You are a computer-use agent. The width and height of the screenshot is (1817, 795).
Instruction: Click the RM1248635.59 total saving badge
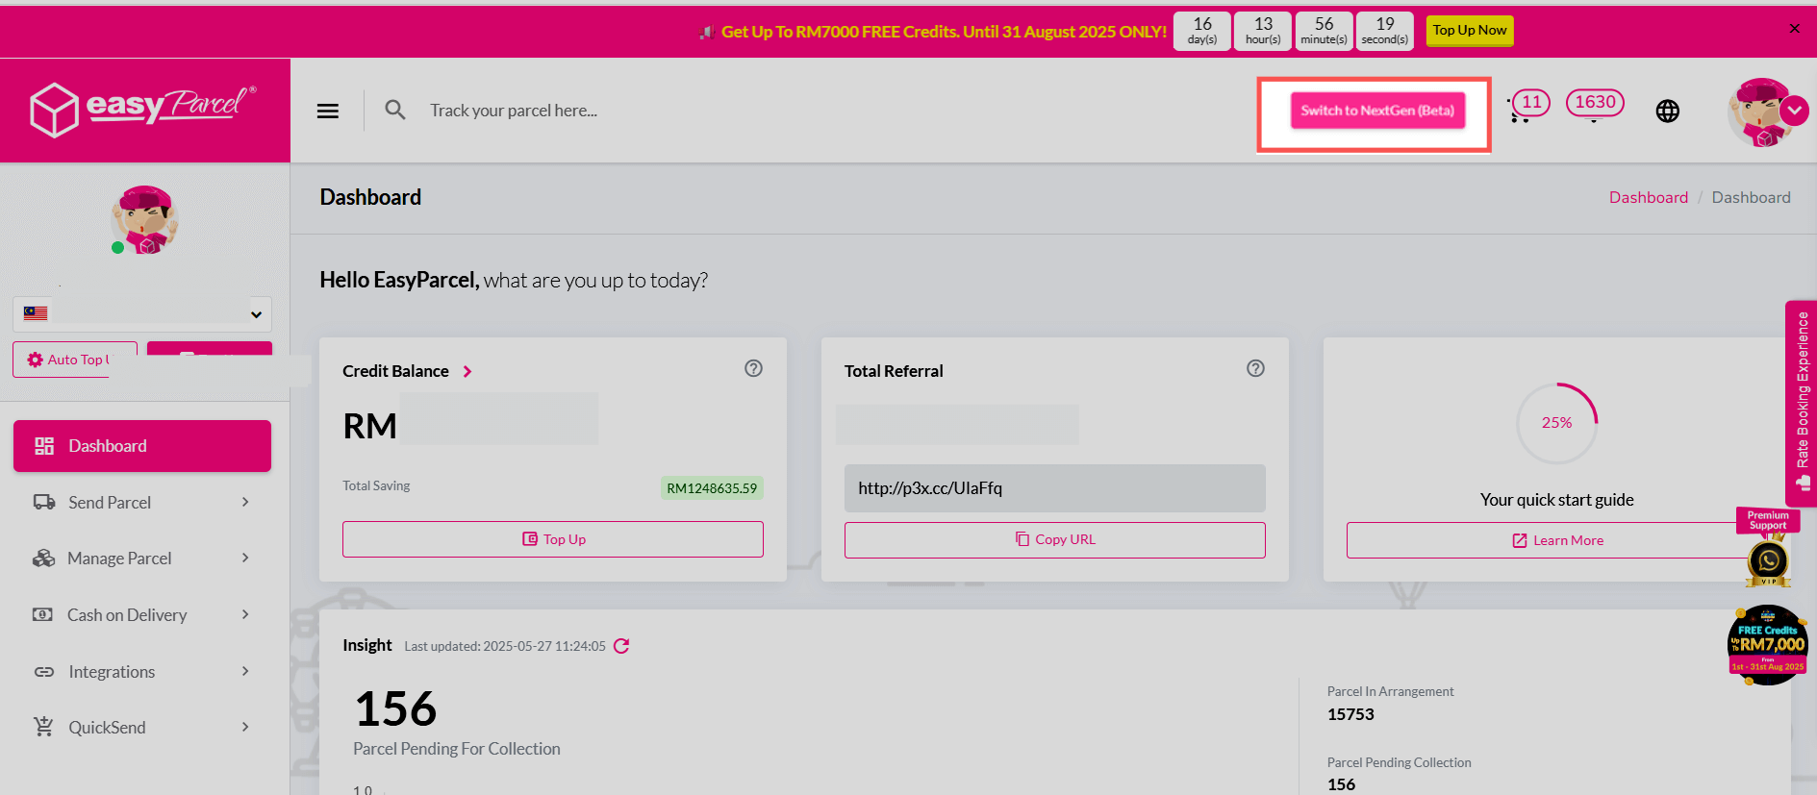[712, 488]
